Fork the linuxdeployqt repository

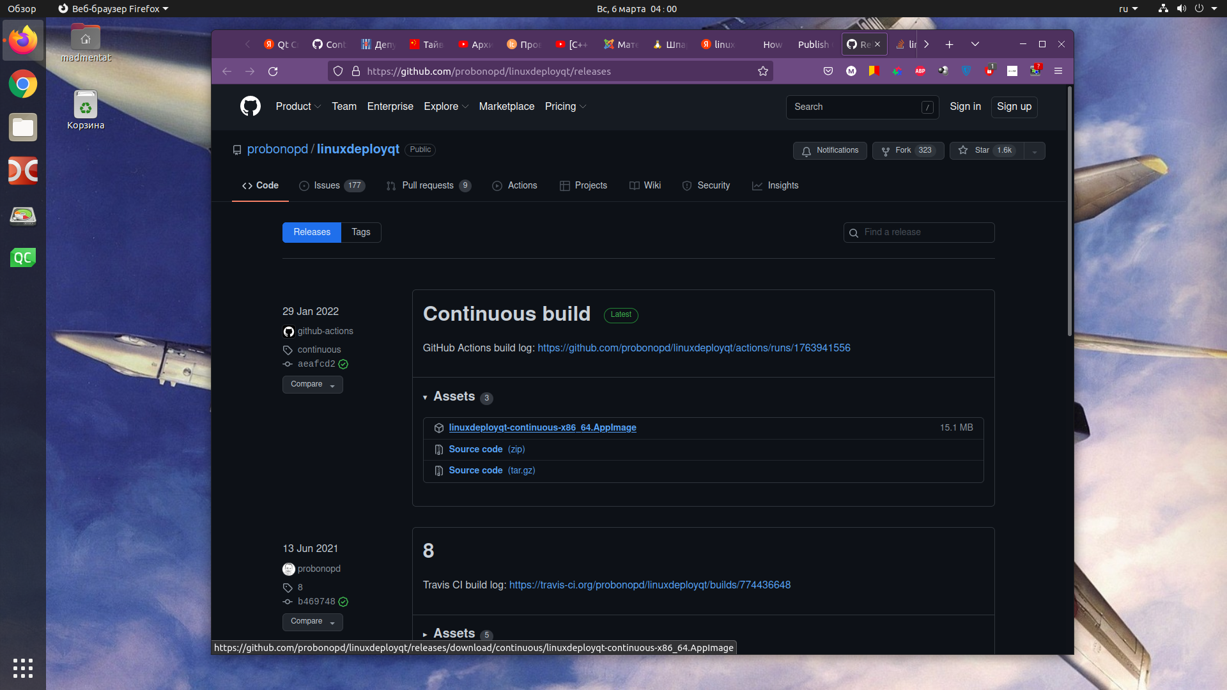tap(908, 150)
